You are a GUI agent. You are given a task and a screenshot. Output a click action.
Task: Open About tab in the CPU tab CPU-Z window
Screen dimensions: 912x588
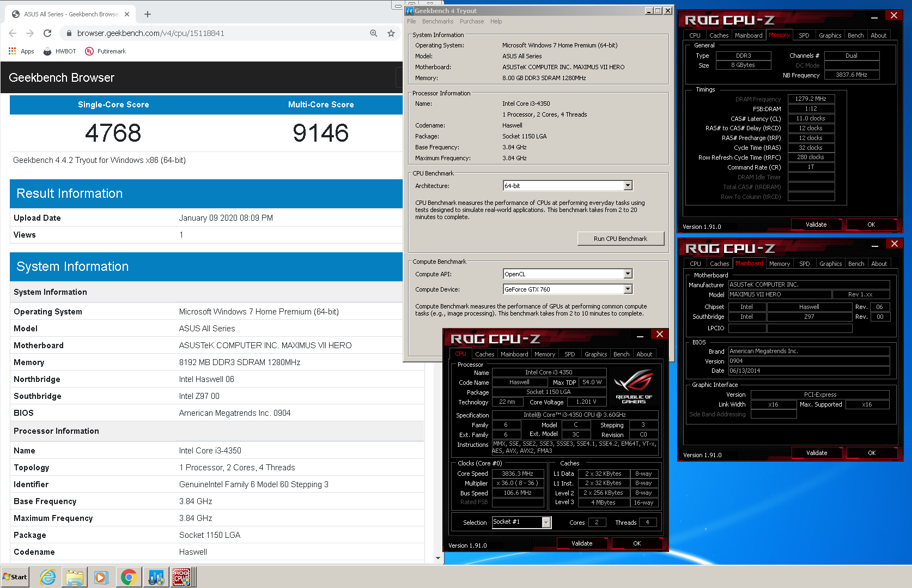pos(644,354)
